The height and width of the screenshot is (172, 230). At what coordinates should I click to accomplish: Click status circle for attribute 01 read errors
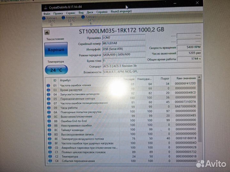(x=49, y=85)
